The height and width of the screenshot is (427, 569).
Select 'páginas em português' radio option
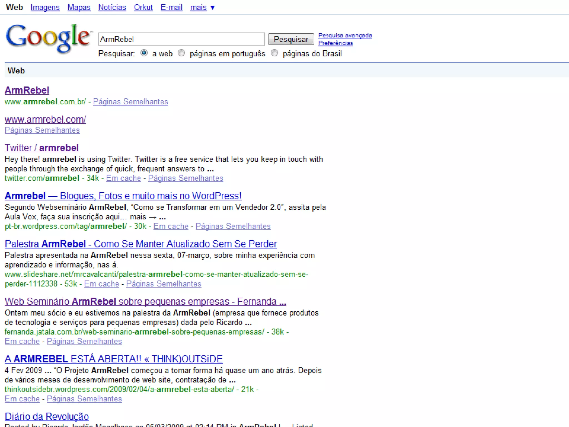coord(181,53)
